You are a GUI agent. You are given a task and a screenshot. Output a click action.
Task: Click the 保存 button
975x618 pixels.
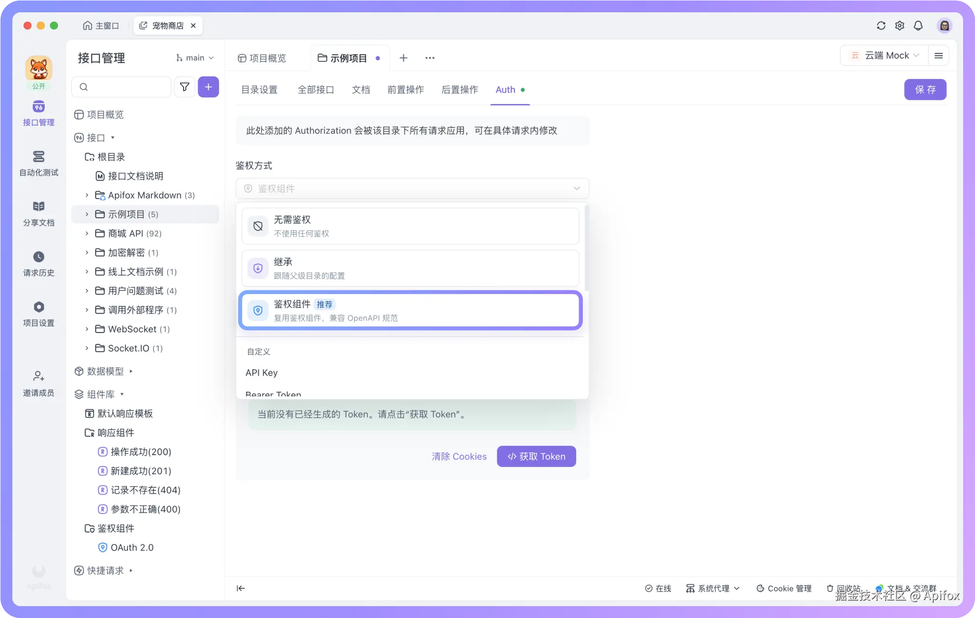tap(925, 89)
